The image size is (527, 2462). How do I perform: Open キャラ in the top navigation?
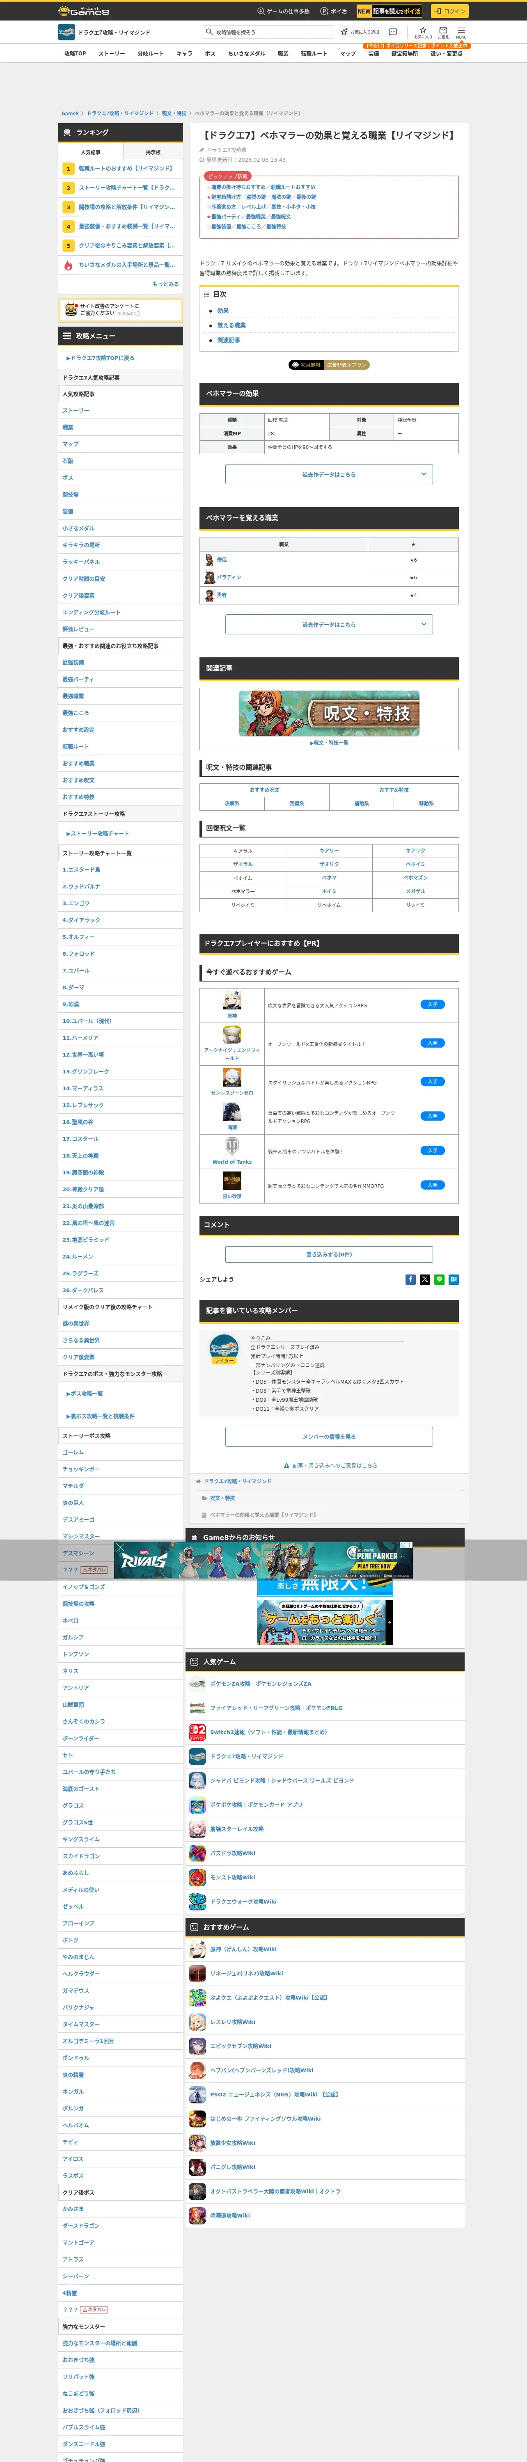185,53
